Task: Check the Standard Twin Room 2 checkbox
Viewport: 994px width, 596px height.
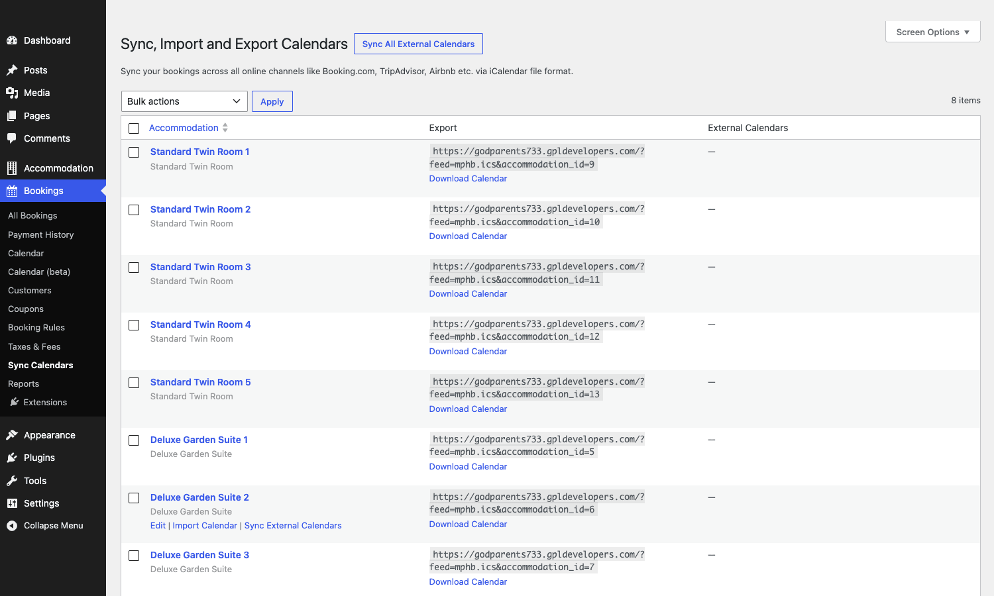Action: coord(134,210)
